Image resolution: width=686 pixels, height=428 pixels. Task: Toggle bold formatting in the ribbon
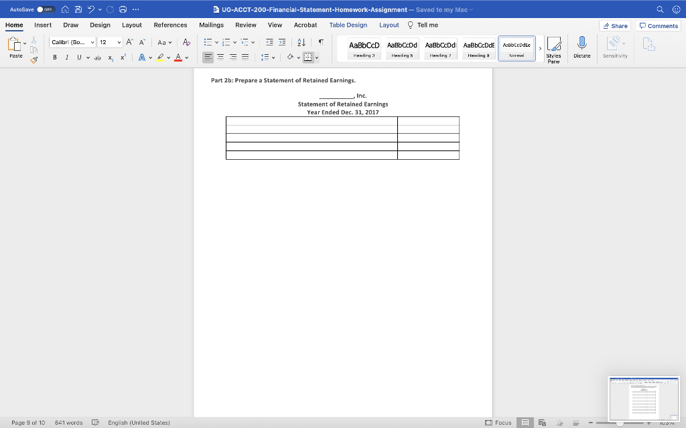tap(55, 58)
